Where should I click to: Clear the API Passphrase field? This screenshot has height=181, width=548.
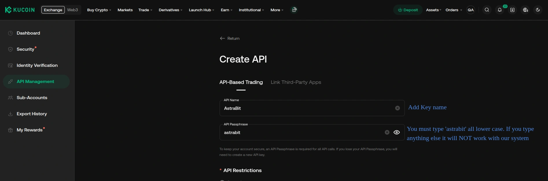387,132
